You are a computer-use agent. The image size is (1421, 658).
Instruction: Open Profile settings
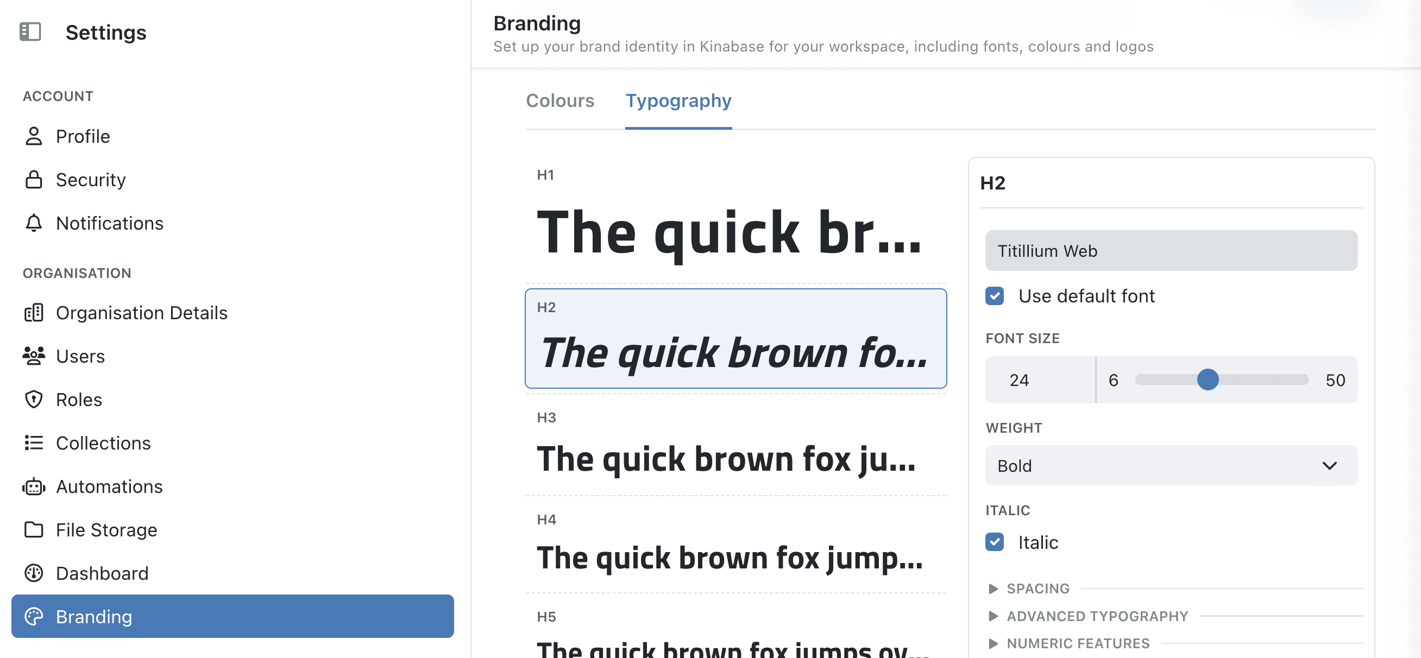click(232, 136)
